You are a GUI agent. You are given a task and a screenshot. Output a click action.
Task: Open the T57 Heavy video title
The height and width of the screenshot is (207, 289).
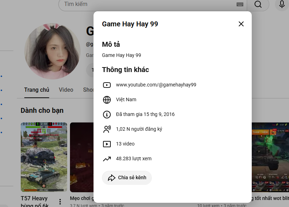tap(34, 201)
